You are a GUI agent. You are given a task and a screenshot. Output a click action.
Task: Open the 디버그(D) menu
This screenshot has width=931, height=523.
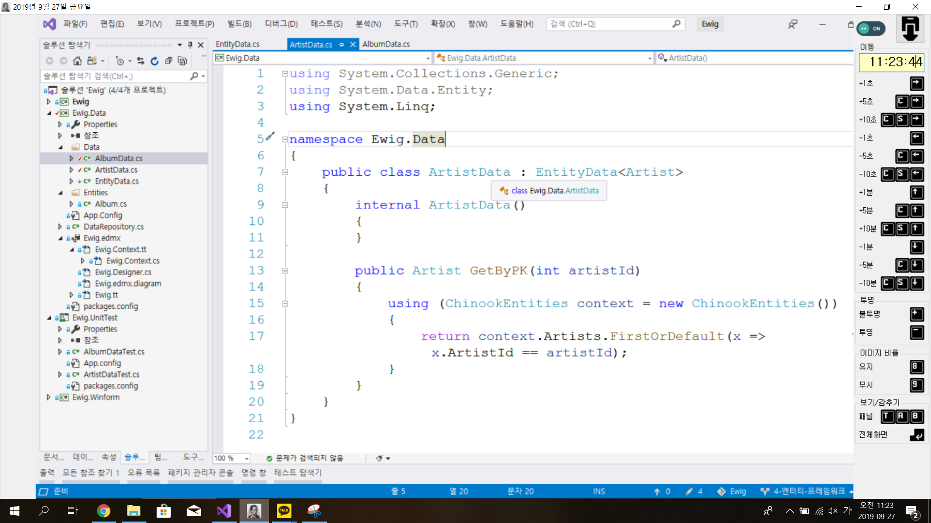[x=281, y=24]
